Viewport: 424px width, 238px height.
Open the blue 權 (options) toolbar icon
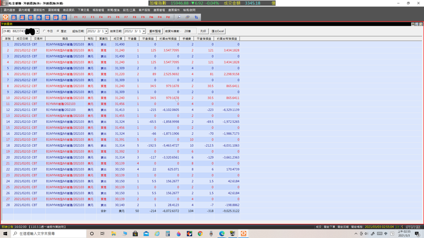[31, 17]
